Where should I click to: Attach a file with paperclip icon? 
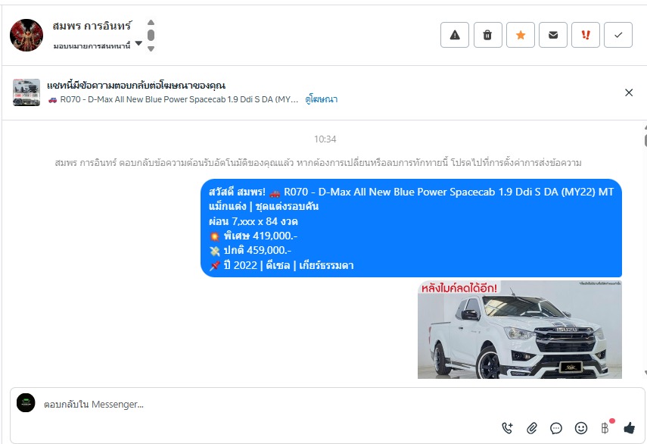[x=532, y=428]
